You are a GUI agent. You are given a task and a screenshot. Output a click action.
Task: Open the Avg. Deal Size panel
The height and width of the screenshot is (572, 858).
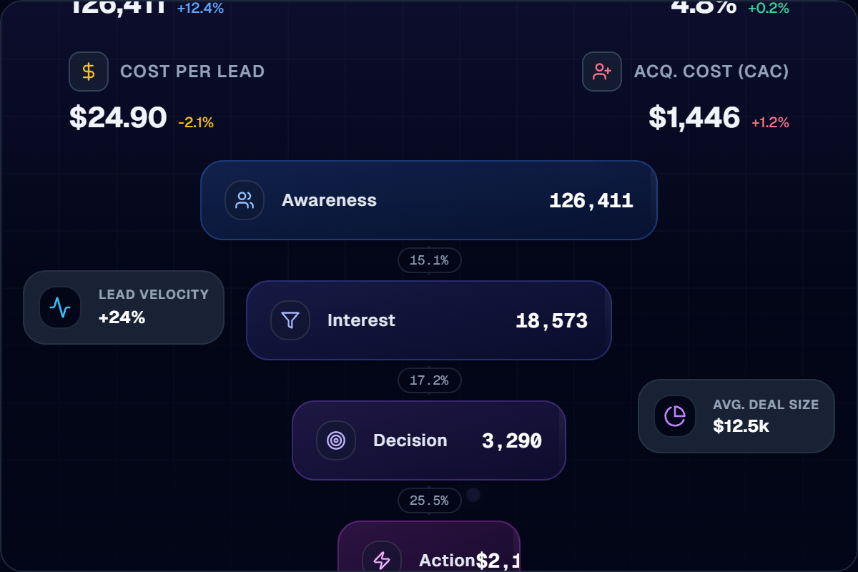[x=736, y=415]
